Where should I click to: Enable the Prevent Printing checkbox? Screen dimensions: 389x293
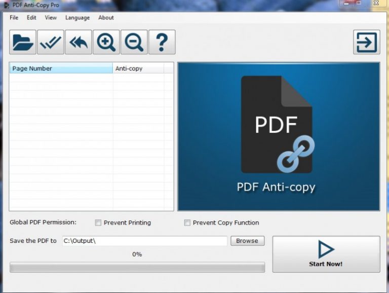click(x=98, y=223)
